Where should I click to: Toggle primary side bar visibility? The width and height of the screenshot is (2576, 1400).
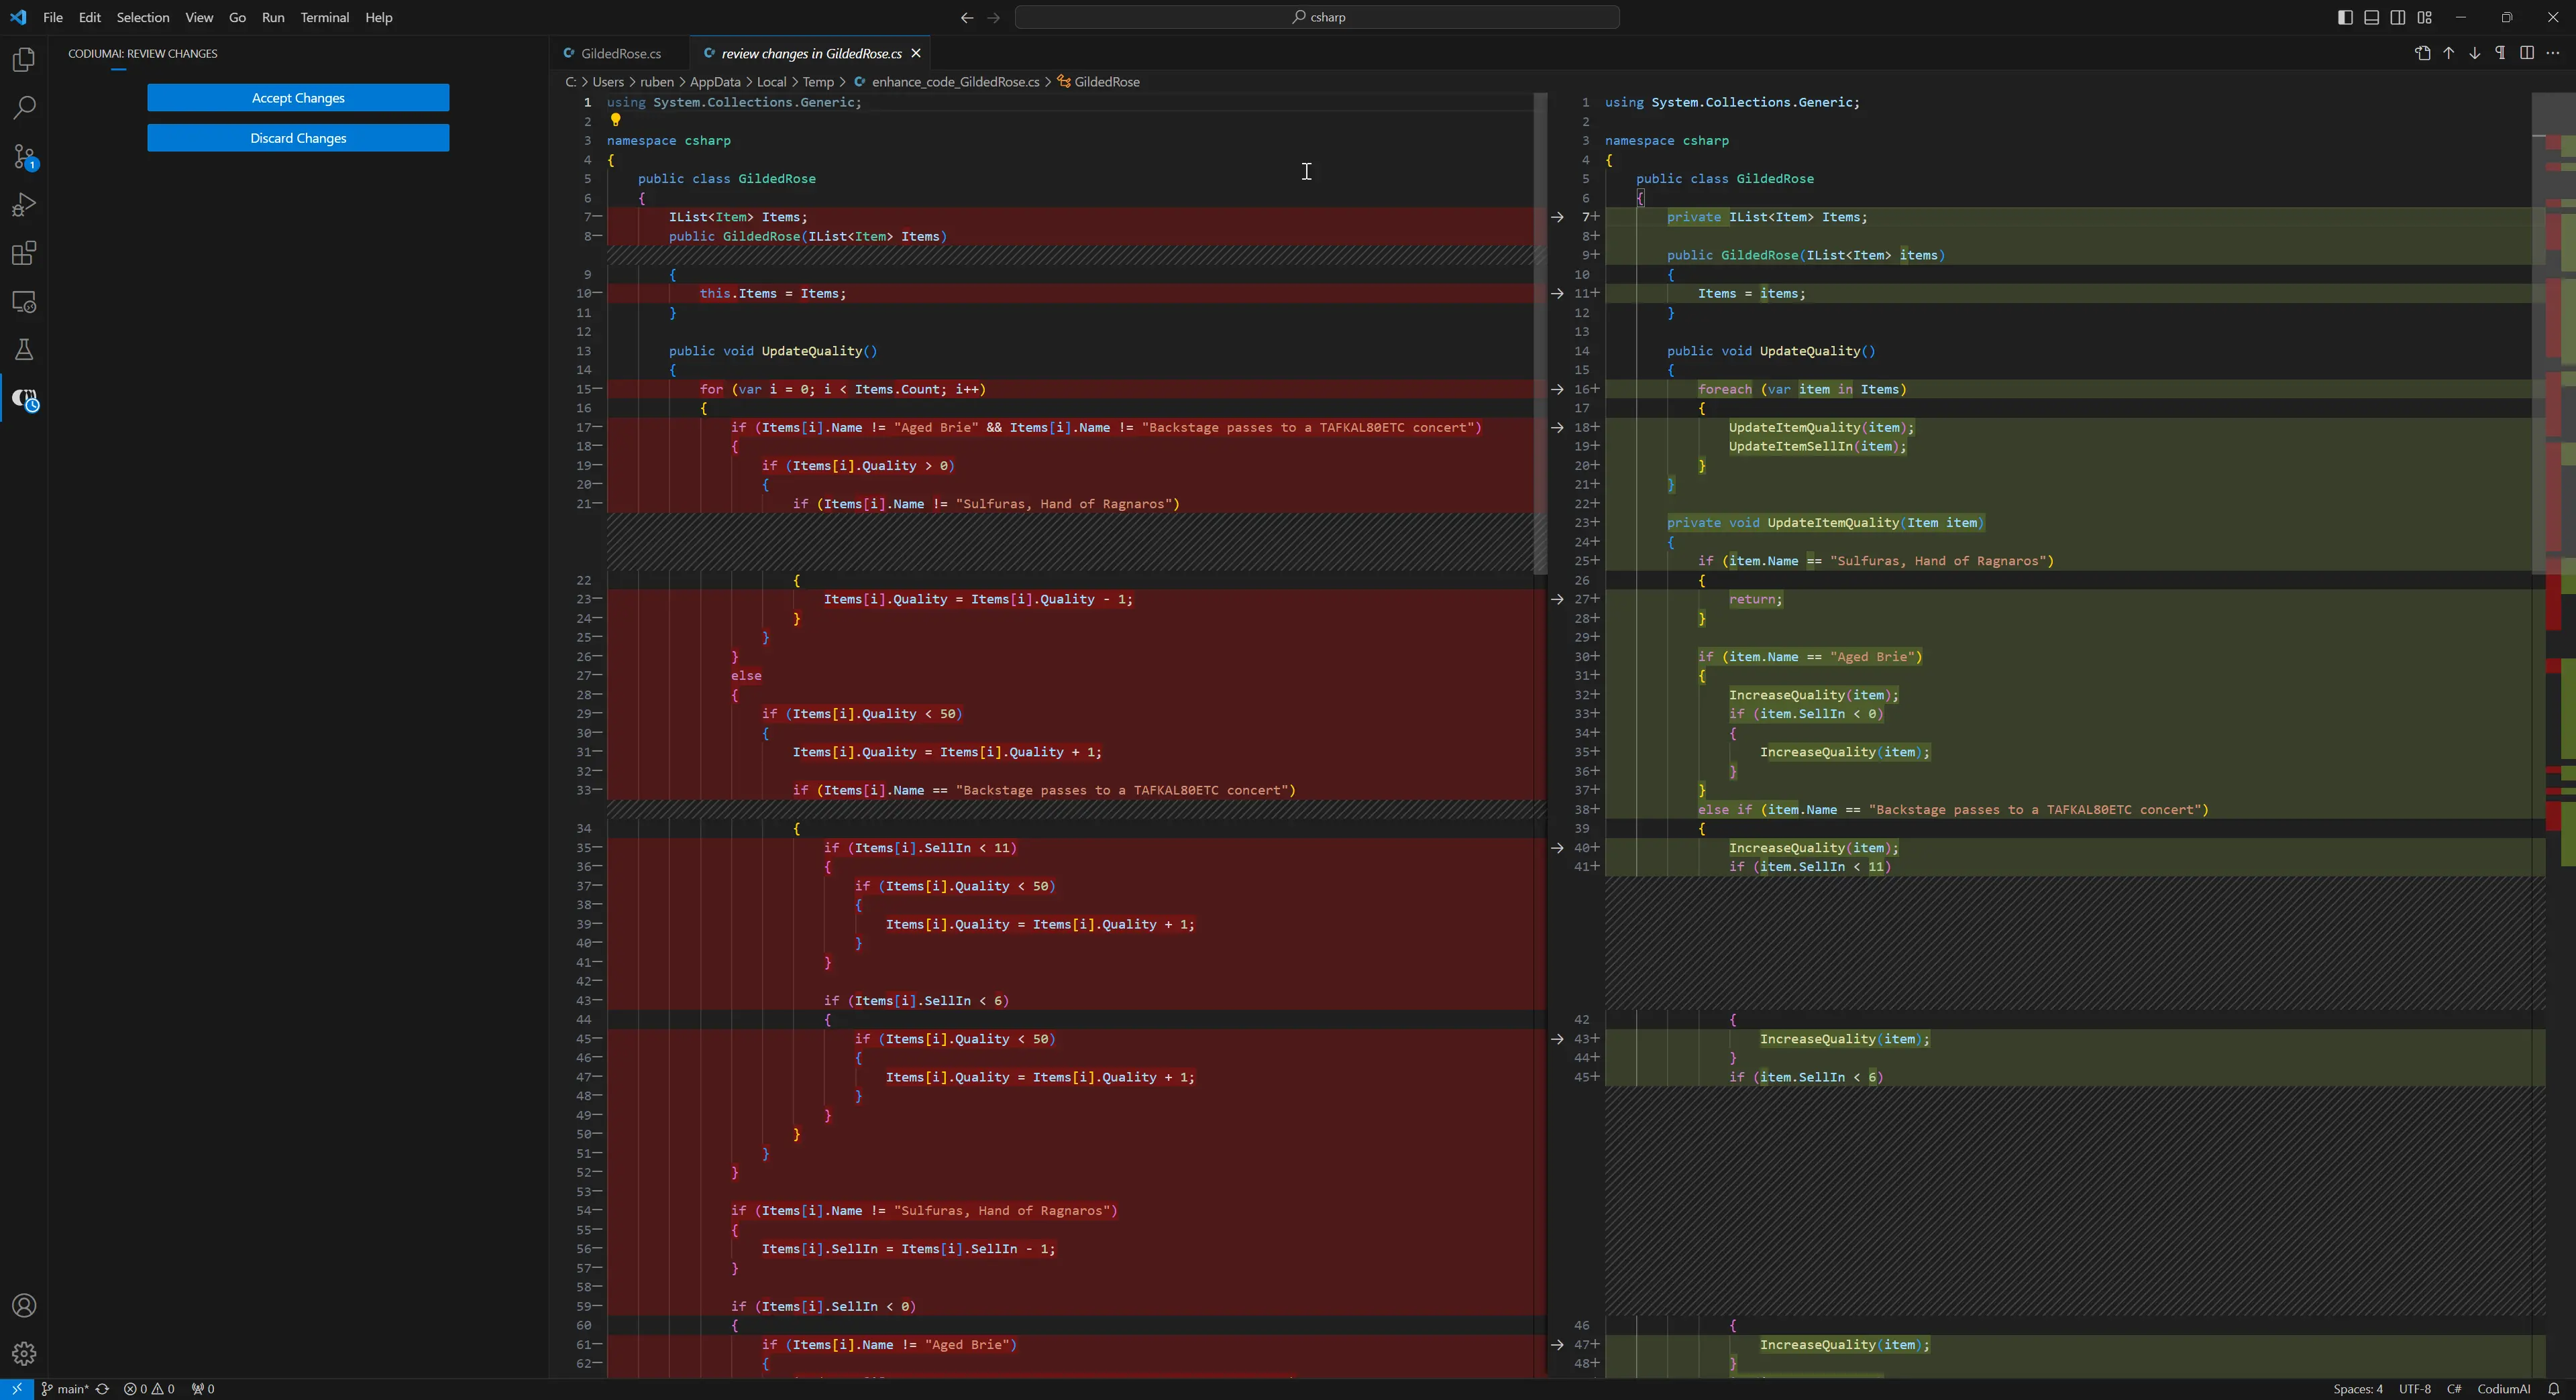(2345, 17)
